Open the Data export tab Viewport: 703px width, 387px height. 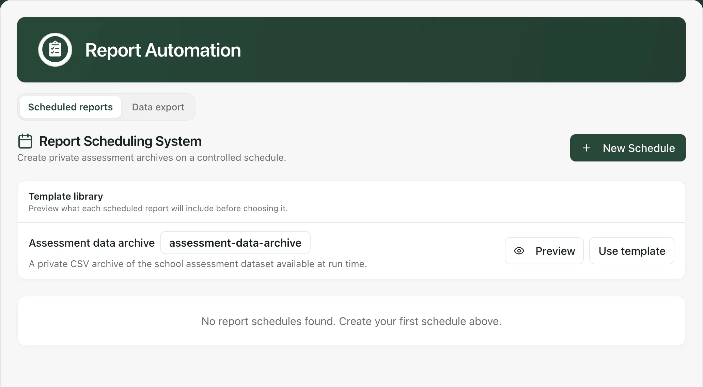pos(158,107)
